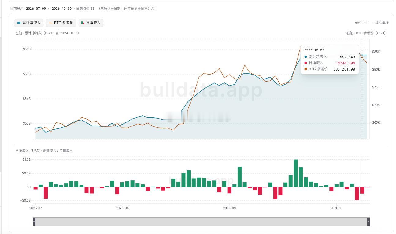The height and width of the screenshot is (234, 396).
Task: Click the $80K right axis label
Action: coord(376,70)
